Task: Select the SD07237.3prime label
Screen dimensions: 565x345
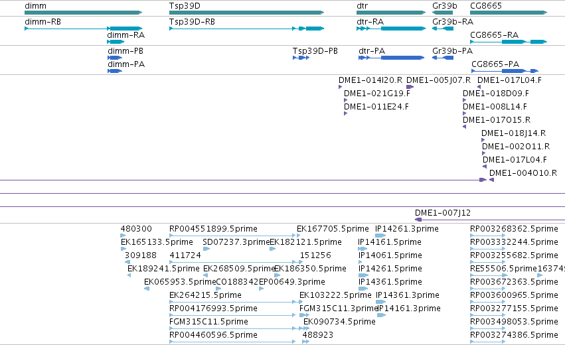Action: [236, 242]
